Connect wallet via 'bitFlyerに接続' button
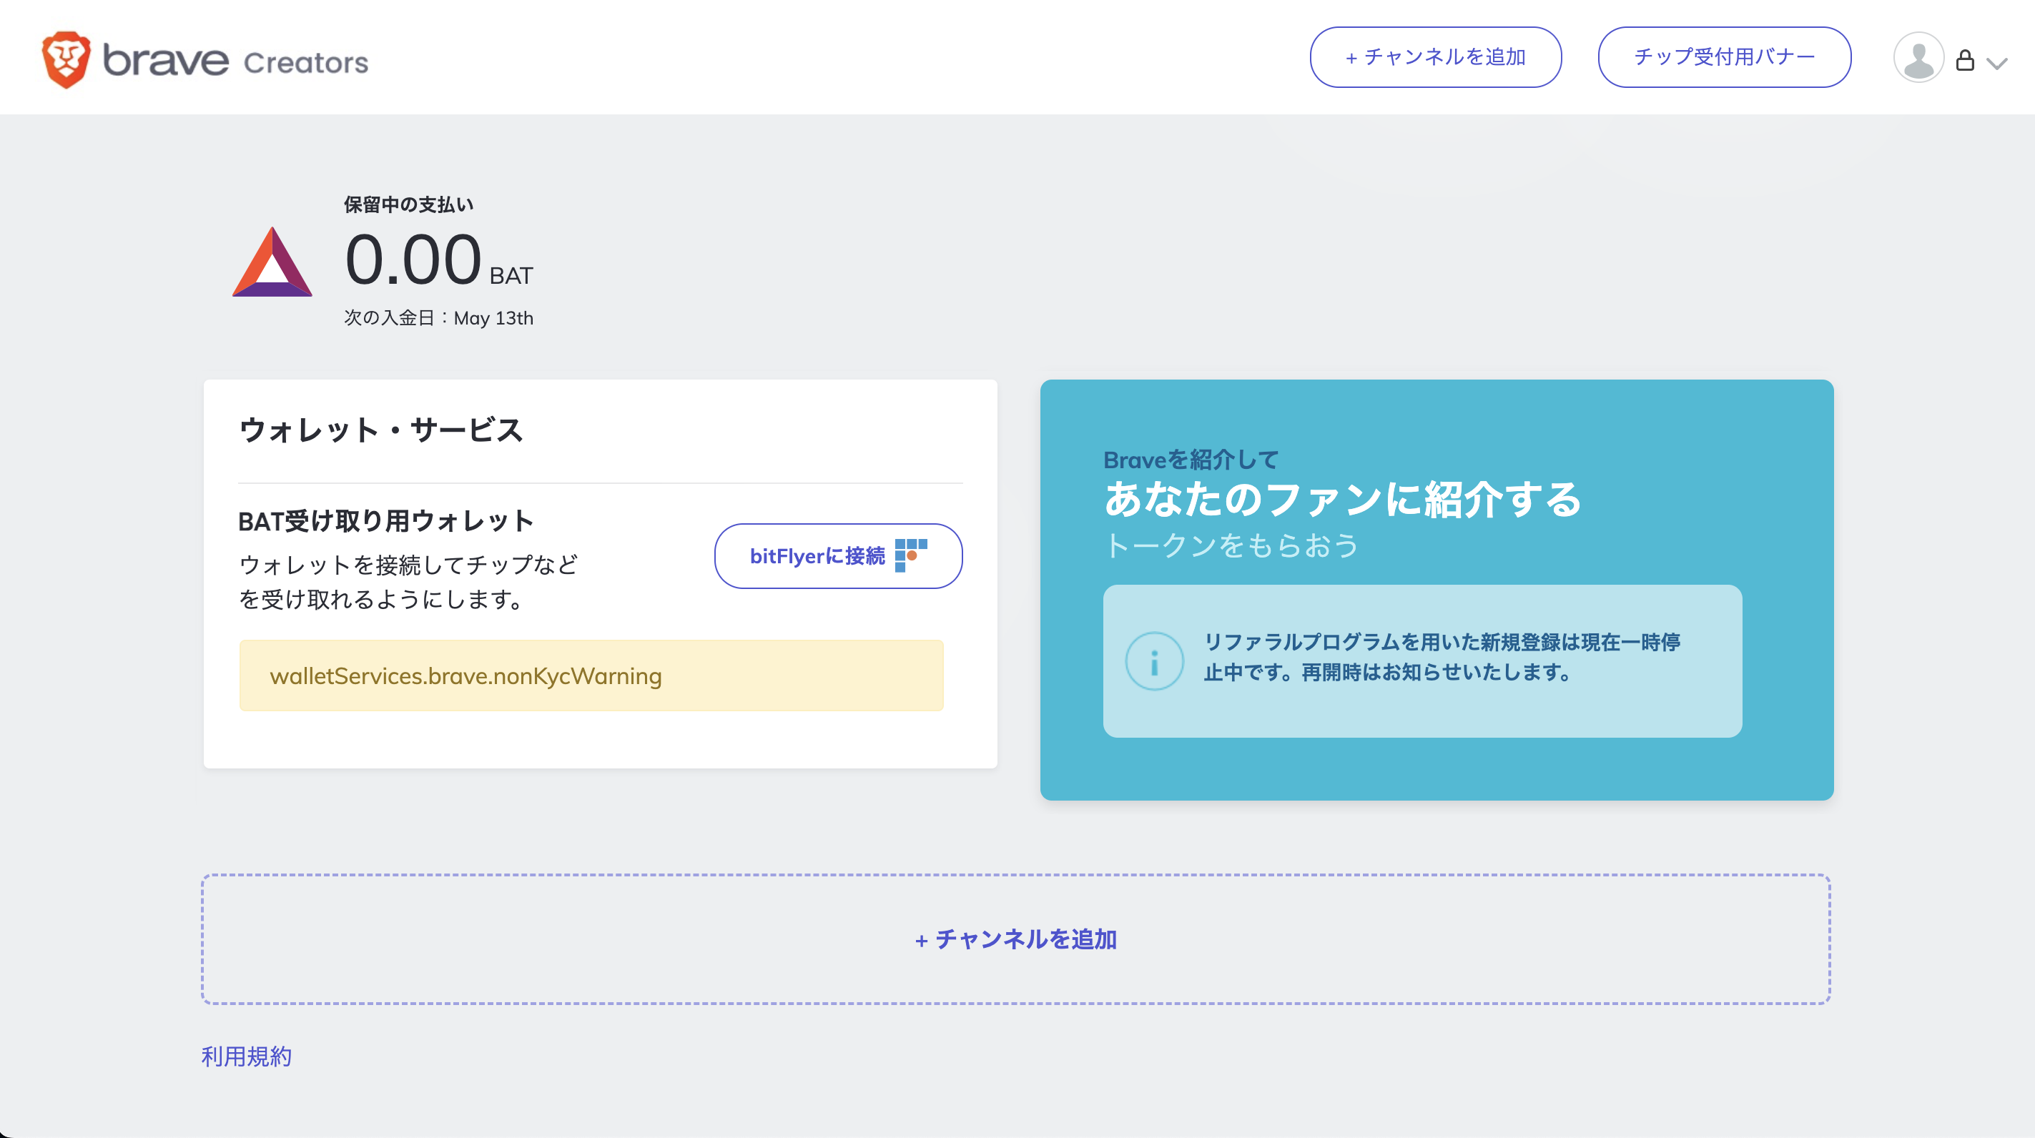The width and height of the screenshot is (2035, 1138). (838, 556)
